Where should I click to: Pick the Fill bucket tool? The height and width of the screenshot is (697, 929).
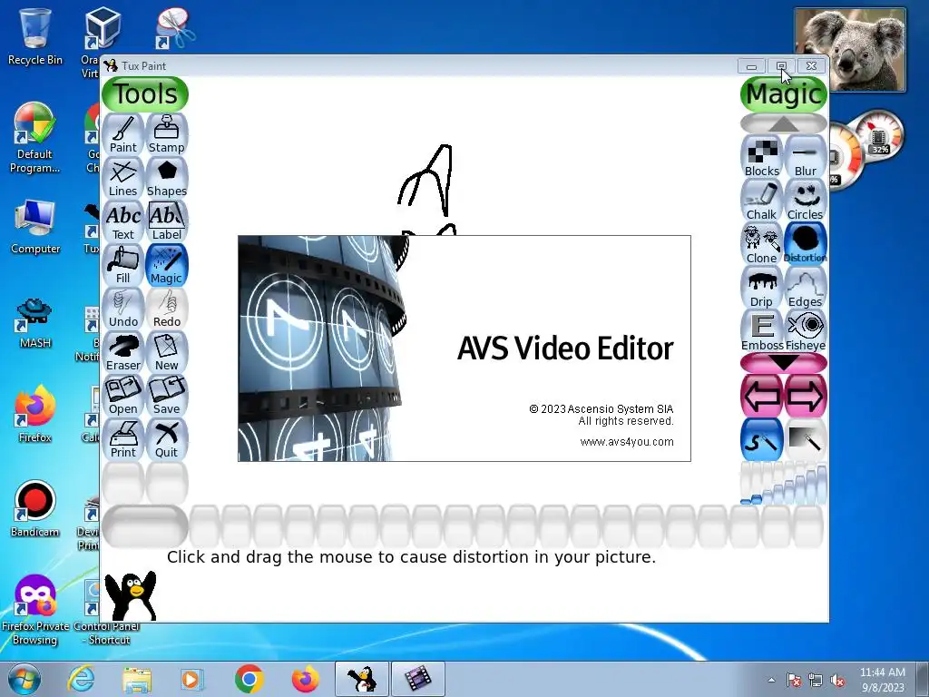point(123,265)
